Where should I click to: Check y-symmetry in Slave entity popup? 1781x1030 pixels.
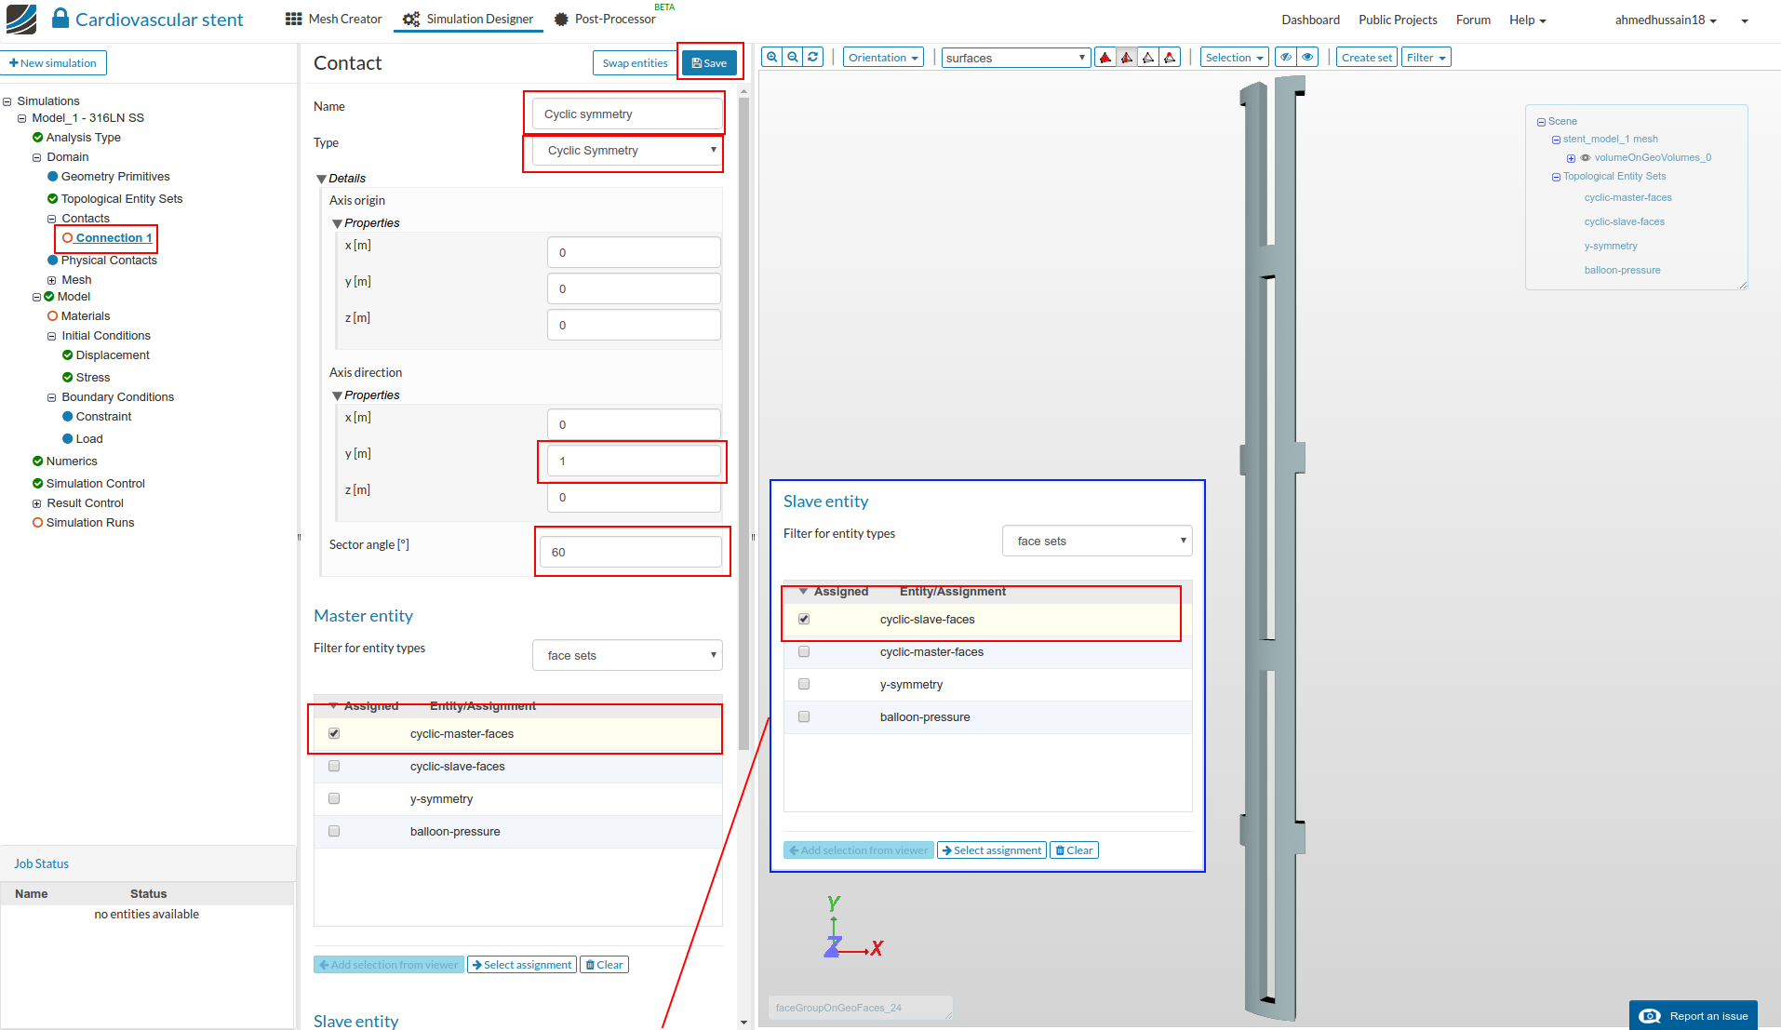804,685
